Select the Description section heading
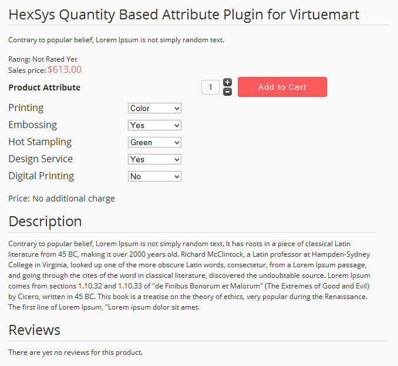 click(x=45, y=221)
